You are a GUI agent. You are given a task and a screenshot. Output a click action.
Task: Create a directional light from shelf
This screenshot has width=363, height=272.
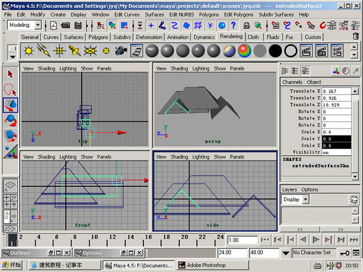[44, 50]
